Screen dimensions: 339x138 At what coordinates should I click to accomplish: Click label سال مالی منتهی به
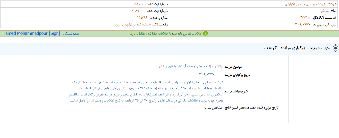pos(325,24)
